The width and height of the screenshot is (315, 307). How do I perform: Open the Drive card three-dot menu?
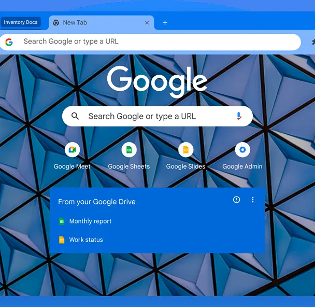point(253,200)
